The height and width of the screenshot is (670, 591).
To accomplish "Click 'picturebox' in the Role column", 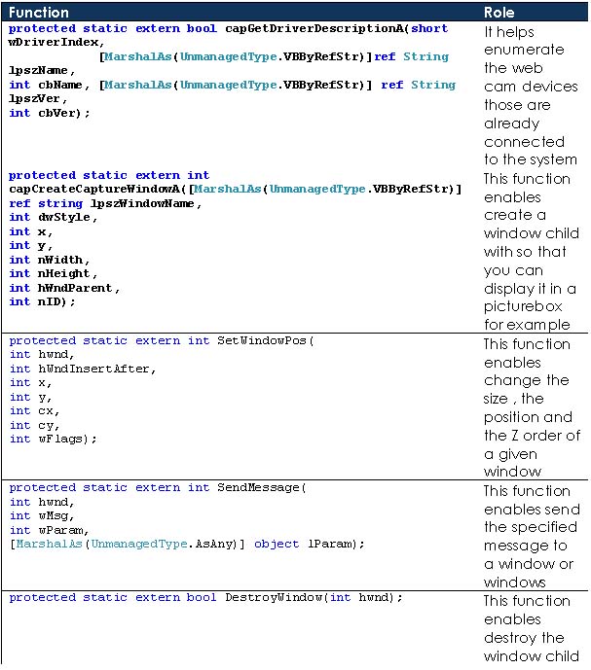I will (523, 306).
